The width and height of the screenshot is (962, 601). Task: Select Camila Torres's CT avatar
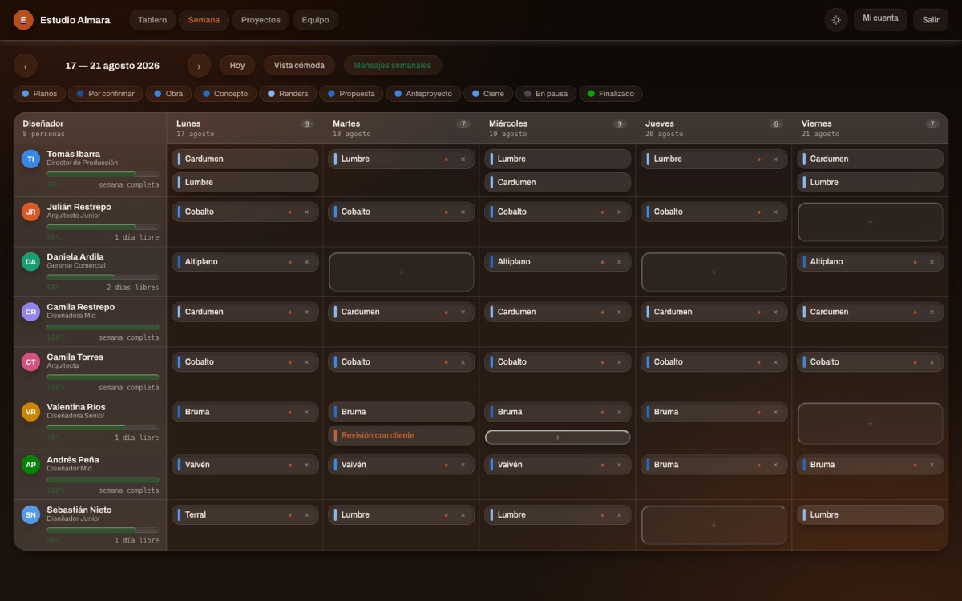tap(30, 362)
